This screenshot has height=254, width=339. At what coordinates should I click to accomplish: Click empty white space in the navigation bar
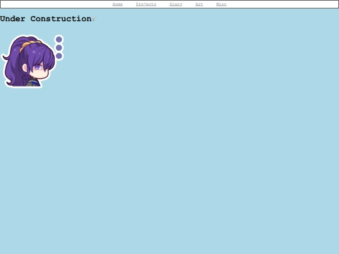pos(281,4)
